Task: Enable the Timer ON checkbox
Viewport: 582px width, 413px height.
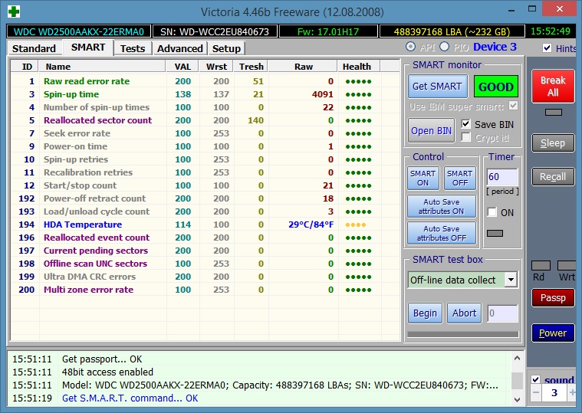Action: coord(492,212)
